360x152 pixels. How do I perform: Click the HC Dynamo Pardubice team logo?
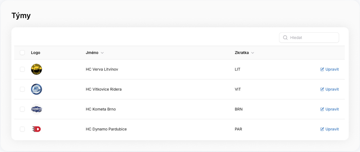[x=37, y=129]
